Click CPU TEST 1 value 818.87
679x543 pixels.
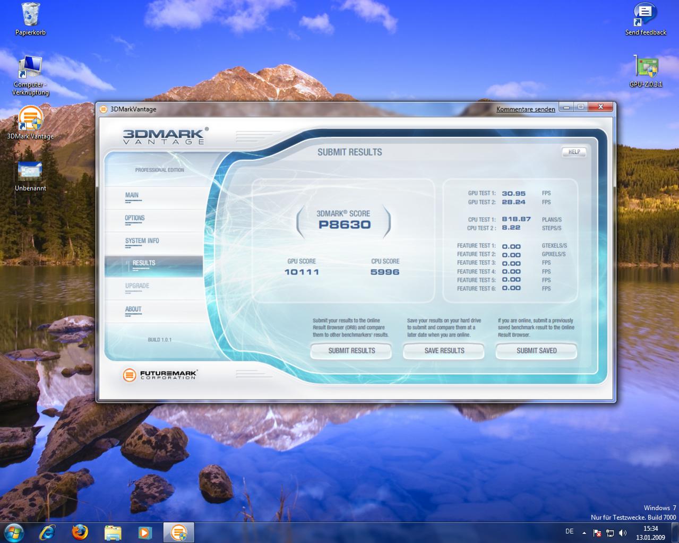[516, 219]
